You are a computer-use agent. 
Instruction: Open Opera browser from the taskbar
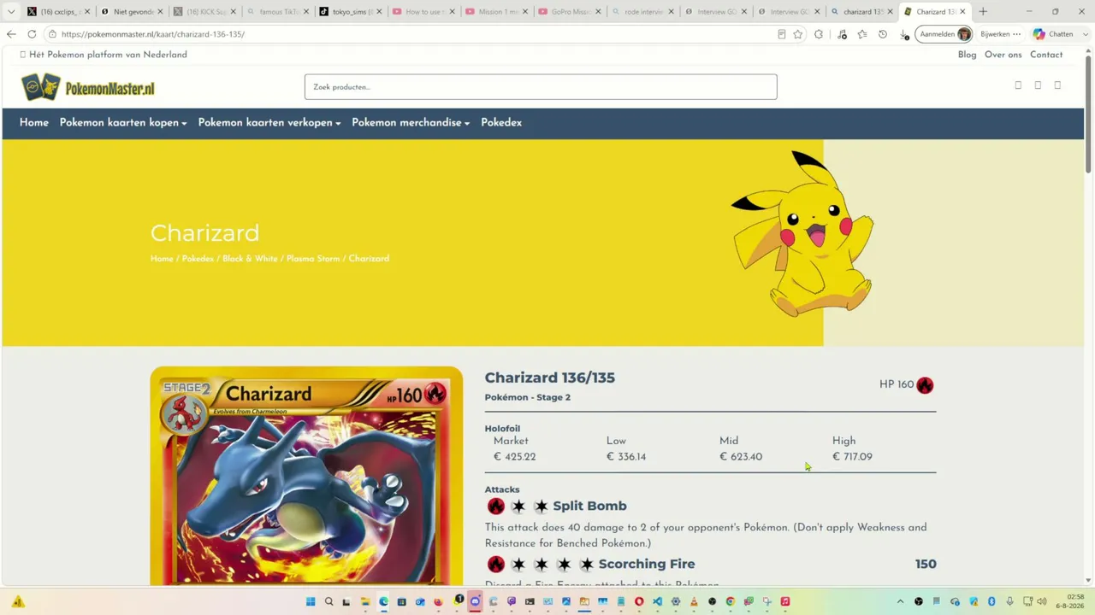[x=639, y=601]
